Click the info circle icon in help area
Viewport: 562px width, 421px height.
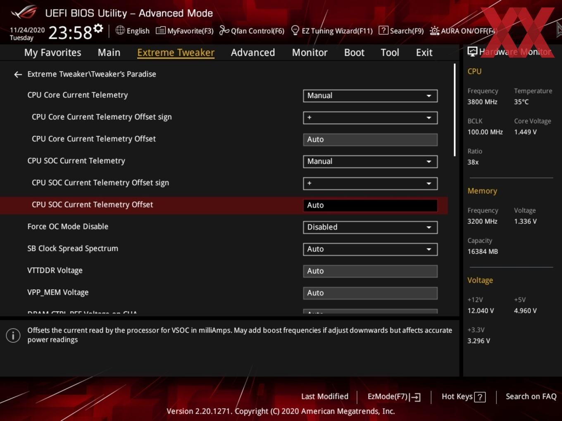13,335
